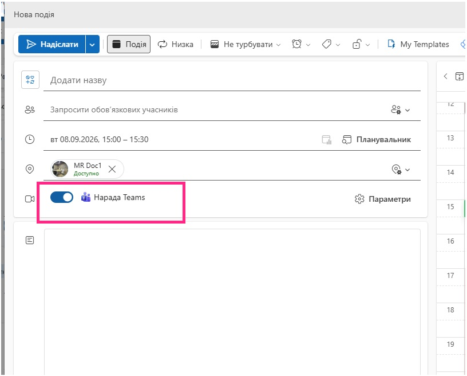Toggle the Нарада Teams switch off
The height and width of the screenshot is (376, 467).
[62, 197]
